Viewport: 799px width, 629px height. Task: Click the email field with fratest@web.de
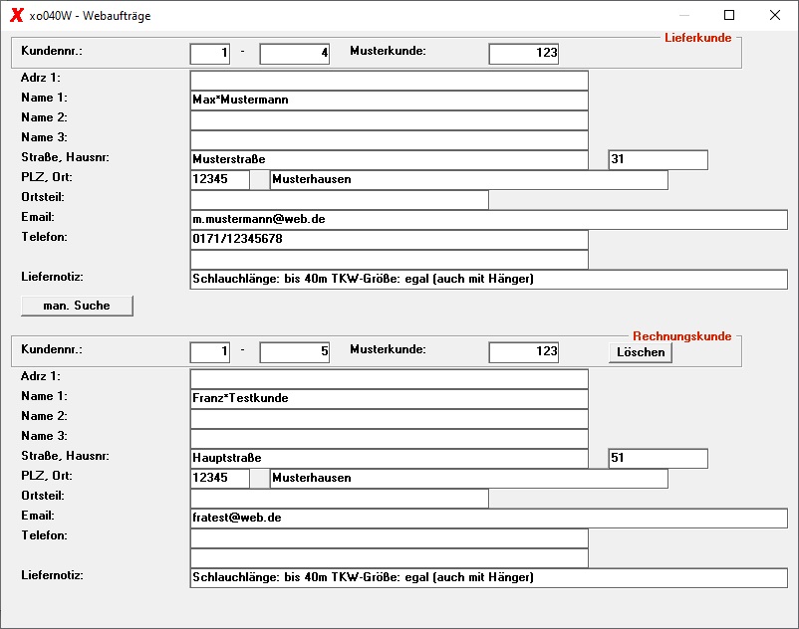coord(489,519)
